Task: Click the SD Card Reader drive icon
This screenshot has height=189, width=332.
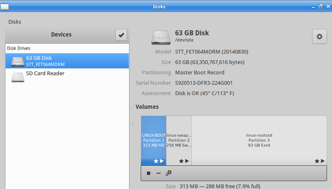Action: point(17,77)
